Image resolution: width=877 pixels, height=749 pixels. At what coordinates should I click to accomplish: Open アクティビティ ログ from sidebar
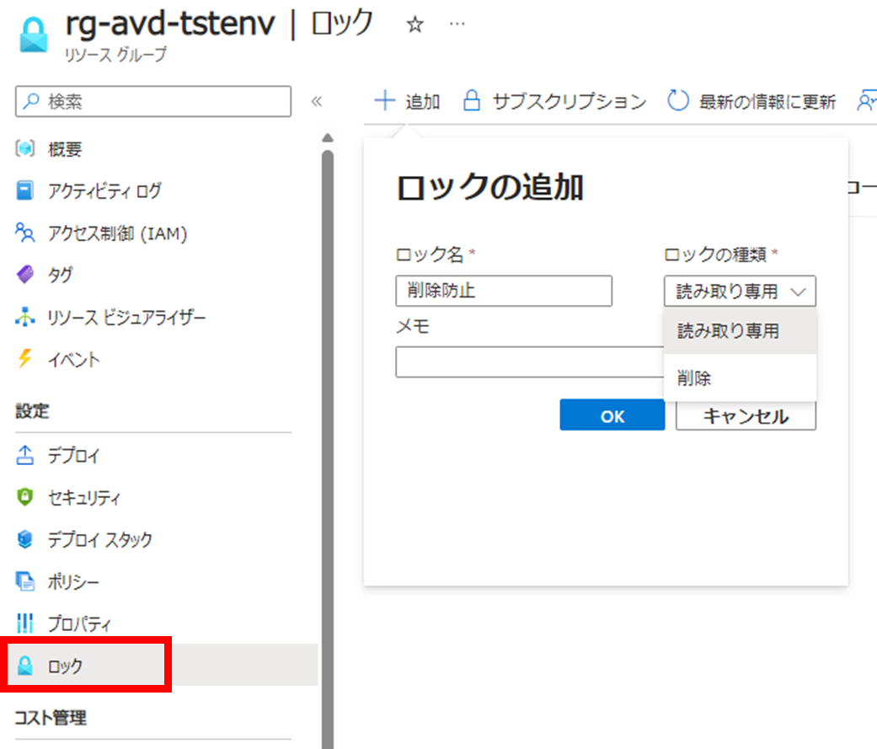104,191
